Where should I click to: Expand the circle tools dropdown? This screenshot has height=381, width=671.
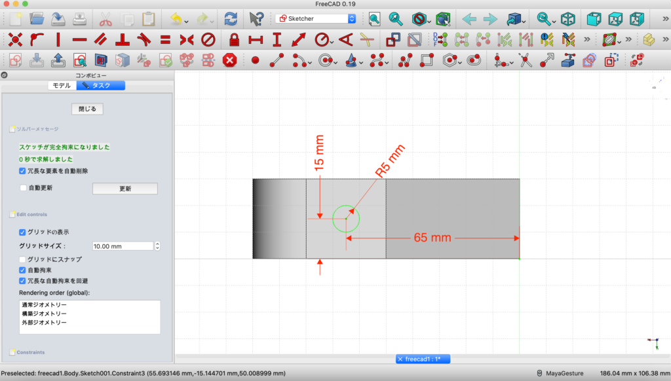click(x=335, y=63)
